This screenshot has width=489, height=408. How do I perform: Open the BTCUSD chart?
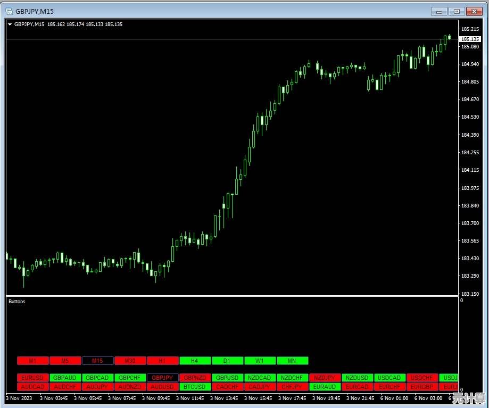195,387
